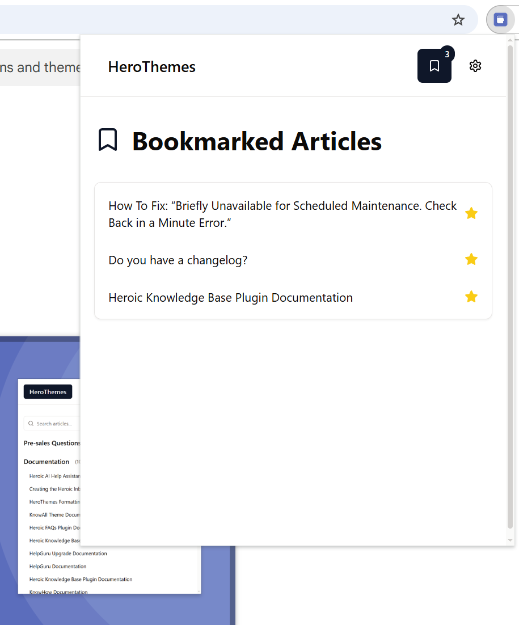Image resolution: width=519 pixels, height=625 pixels.
Task: Open 'Do you have a changelog?' article
Action: click(178, 260)
